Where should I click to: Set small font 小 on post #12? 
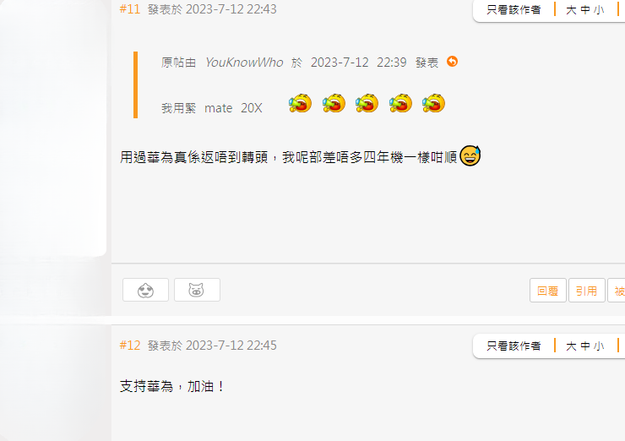(x=599, y=346)
